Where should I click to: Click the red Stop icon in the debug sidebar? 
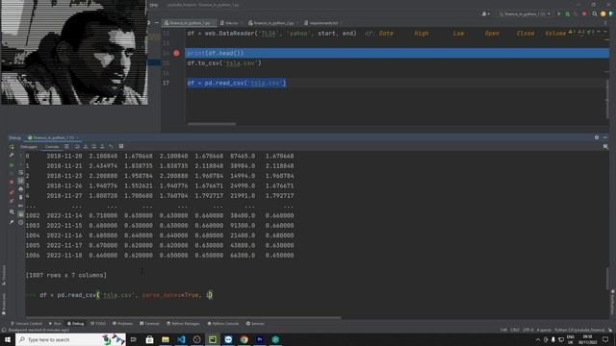point(12,183)
